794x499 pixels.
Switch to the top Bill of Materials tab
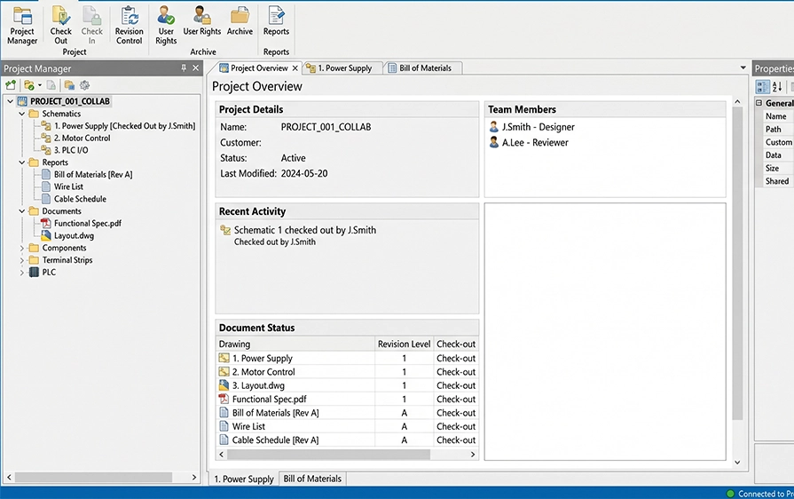pyautogui.click(x=425, y=67)
